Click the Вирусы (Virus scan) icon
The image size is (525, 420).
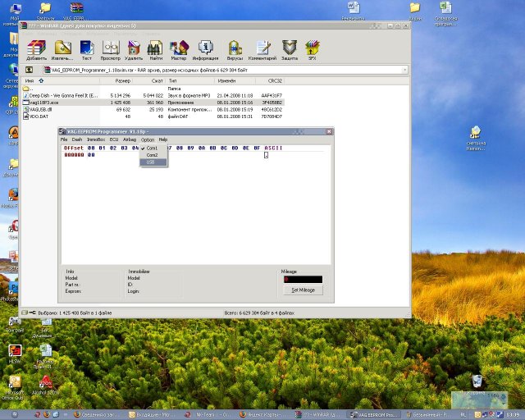click(235, 50)
